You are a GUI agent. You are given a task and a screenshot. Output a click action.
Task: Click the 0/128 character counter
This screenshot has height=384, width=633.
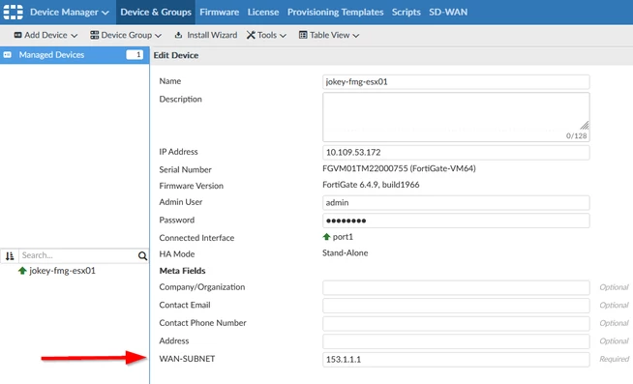click(576, 136)
